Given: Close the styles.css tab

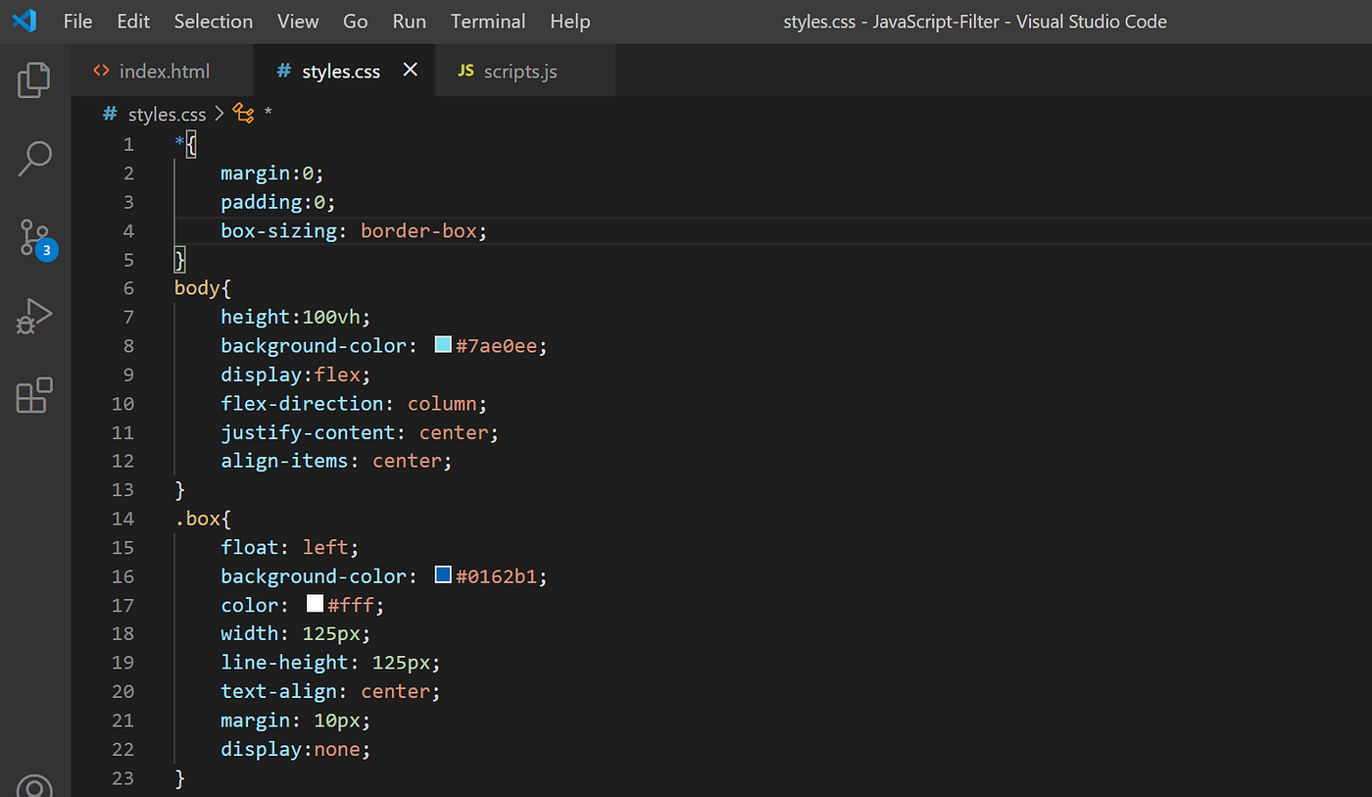Looking at the screenshot, I should (411, 71).
